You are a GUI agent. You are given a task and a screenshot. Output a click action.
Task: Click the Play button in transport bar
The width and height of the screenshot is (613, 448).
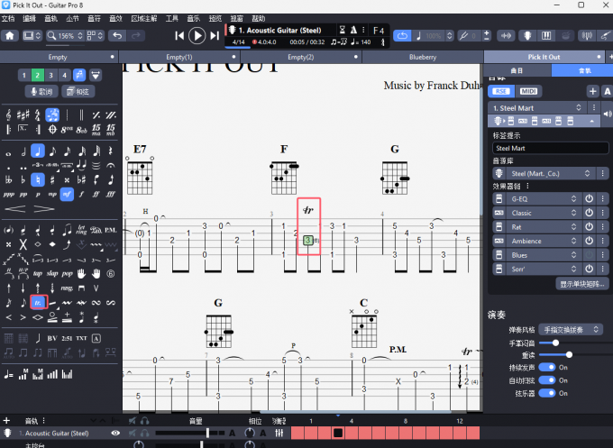coord(197,35)
